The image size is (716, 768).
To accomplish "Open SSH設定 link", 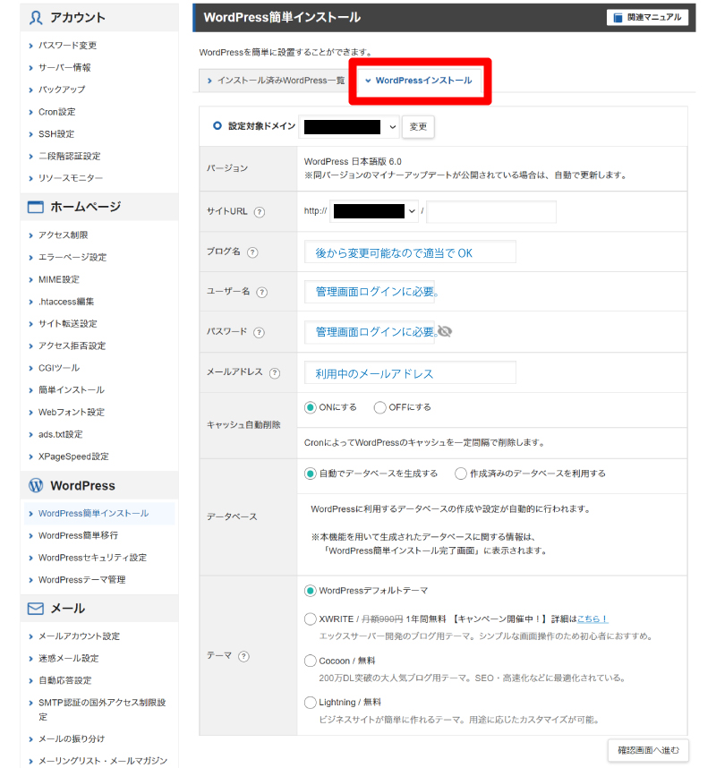I will [56, 133].
